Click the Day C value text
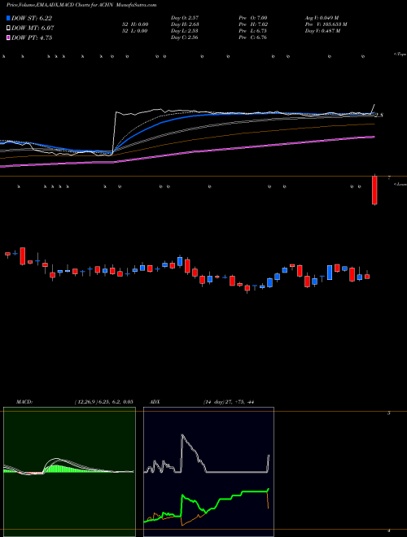 [185, 37]
